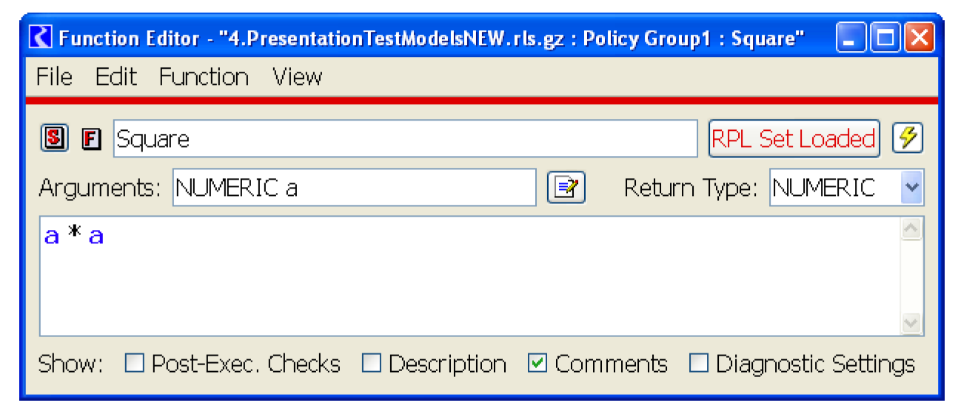Close the Function Editor window
978x414 pixels.
[x=919, y=38]
